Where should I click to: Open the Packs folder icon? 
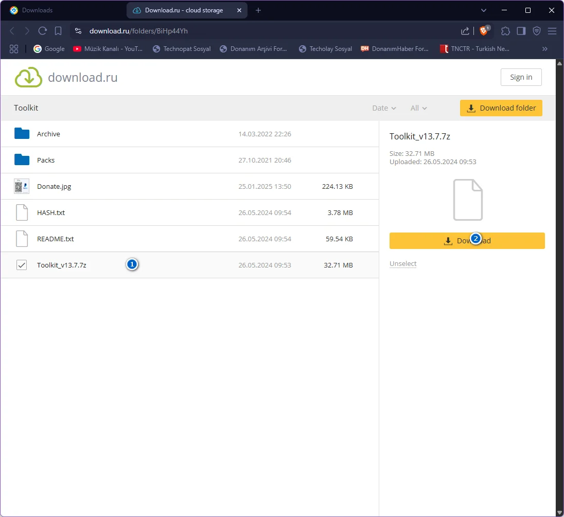coord(22,159)
